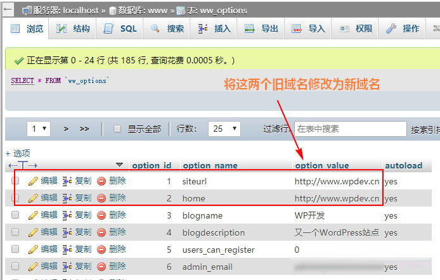
Task: Sort by option_value column
Action: 322,165
